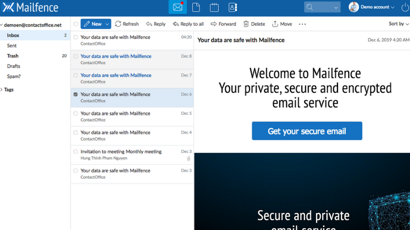Click the Refresh toolbar button
Image resolution: width=410 pixels, height=230 pixels.
pos(127,24)
